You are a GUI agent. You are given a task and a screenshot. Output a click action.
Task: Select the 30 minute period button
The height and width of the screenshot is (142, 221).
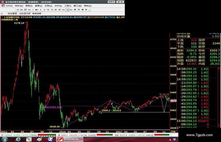tap(56, 10)
